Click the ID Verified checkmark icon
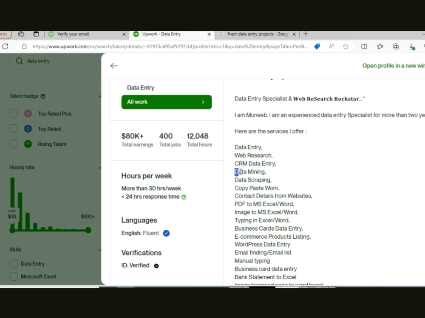Viewport: 425px width, 318px height. coord(156,266)
